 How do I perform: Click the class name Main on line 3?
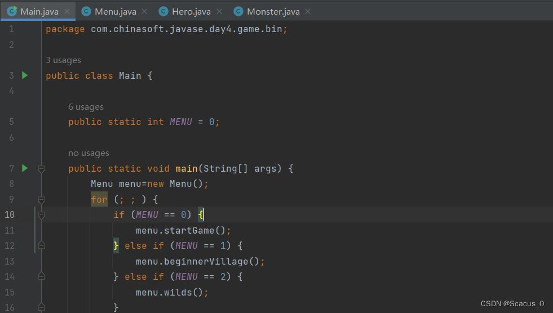point(130,75)
